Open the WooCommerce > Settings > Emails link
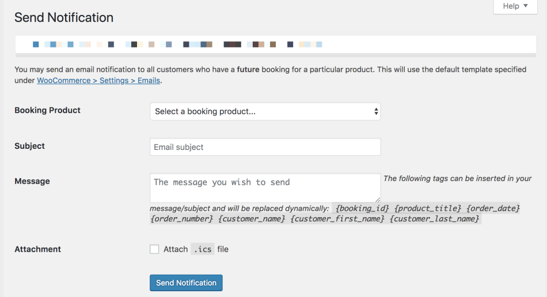The width and height of the screenshot is (547, 297). (x=98, y=80)
